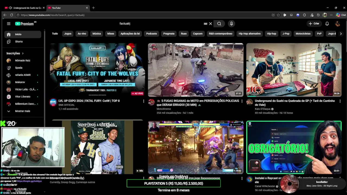Start voice search with the microphone

[231, 24]
